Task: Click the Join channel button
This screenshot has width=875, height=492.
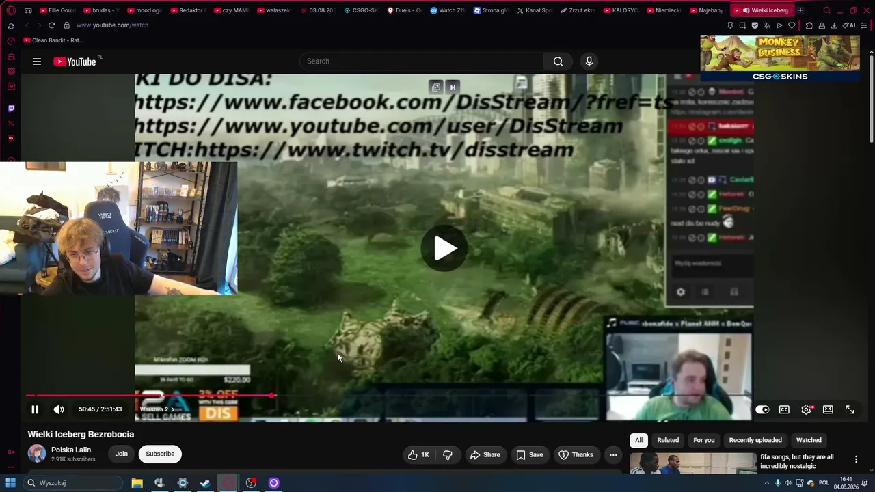Action: pos(121,454)
